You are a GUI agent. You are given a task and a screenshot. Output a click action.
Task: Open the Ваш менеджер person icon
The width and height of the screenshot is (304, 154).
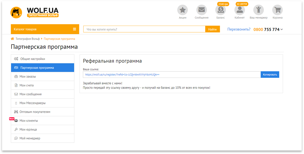[x=259, y=10]
